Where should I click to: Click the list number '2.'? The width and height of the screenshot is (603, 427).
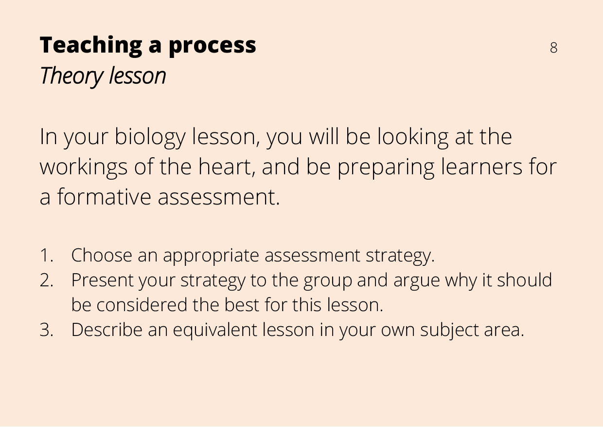46,280
